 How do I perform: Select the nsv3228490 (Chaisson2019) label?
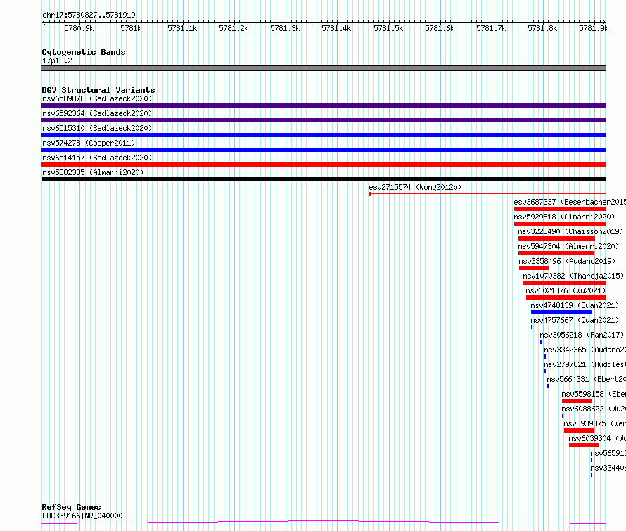coord(570,231)
